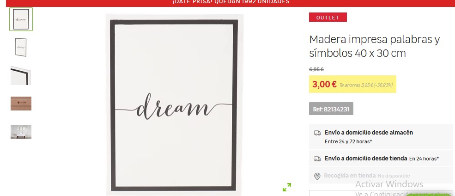Select the angled frame view thumbnail
The image size is (455, 196).
21,47
